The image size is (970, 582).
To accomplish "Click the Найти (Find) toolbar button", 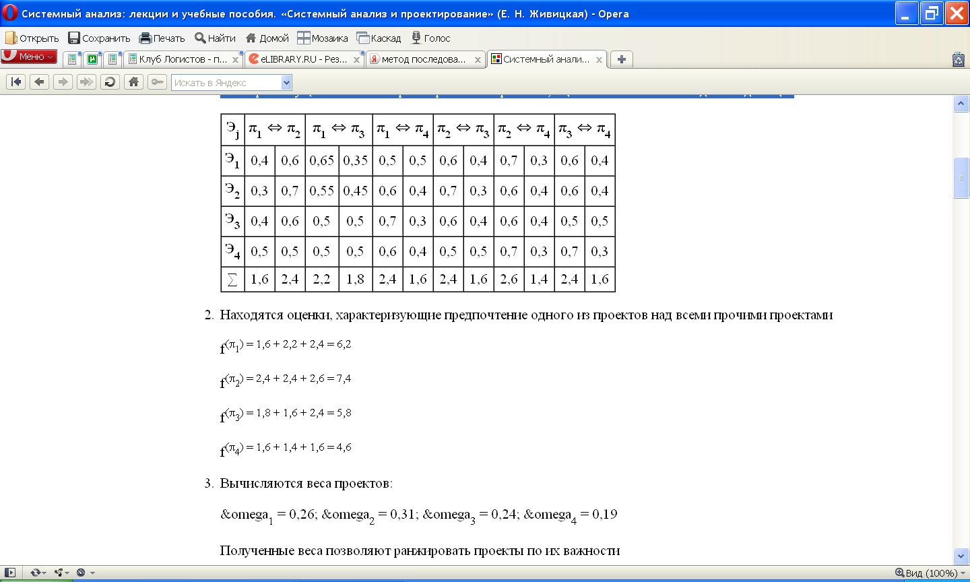I will click(215, 38).
